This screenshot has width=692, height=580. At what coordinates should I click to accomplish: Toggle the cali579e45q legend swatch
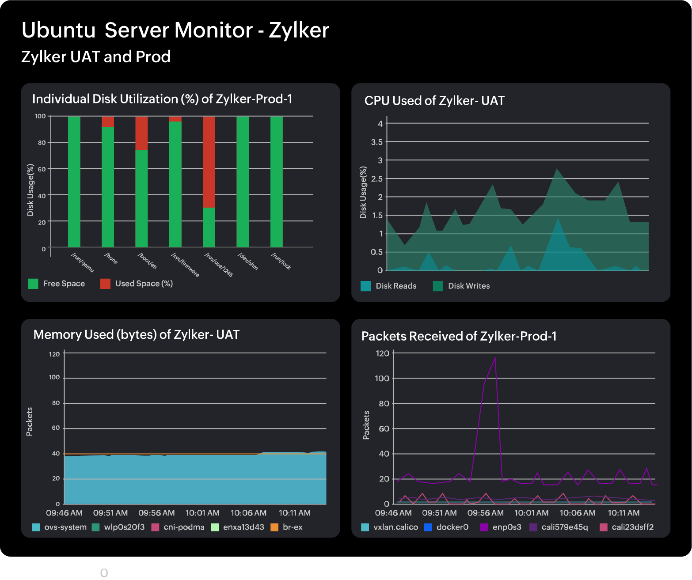(x=533, y=527)
